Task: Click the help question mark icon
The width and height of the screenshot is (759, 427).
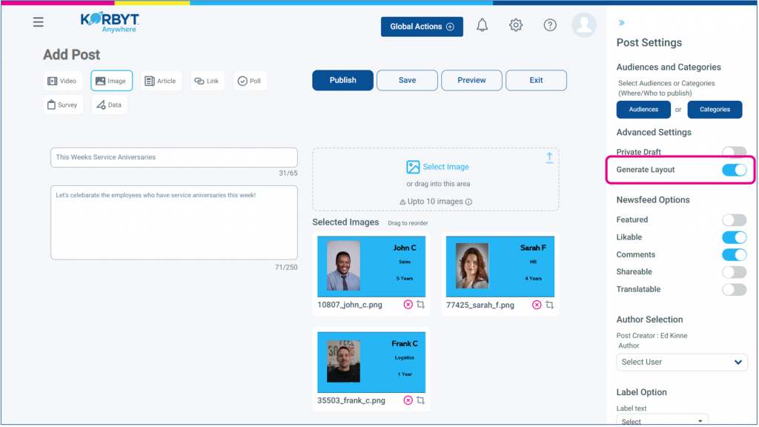Action: click(550, 25)
